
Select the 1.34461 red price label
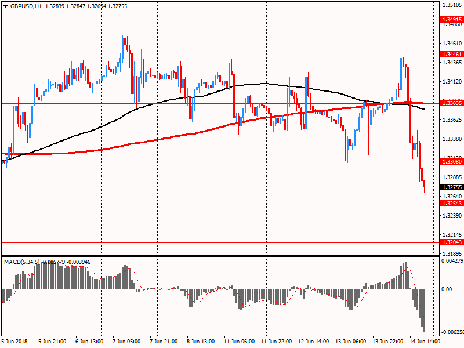tap(451, 55)
